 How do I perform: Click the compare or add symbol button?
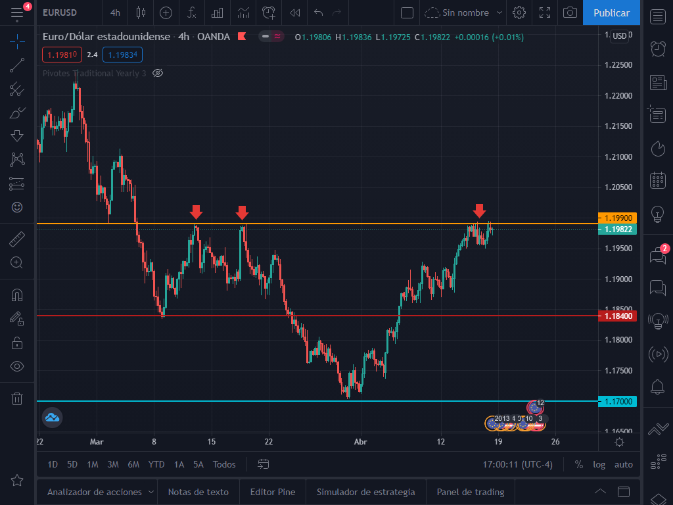[166, 13]
